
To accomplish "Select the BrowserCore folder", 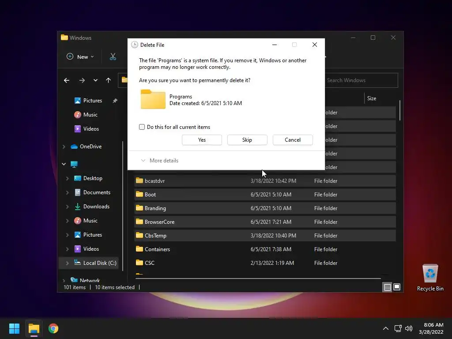I will [x=265, y=222].
